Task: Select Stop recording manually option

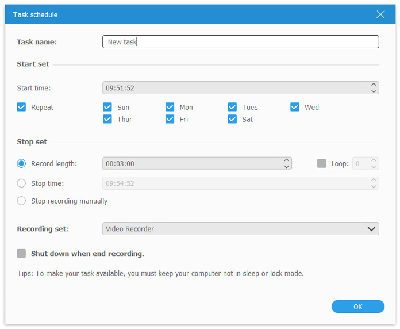Action: point(21,201)
